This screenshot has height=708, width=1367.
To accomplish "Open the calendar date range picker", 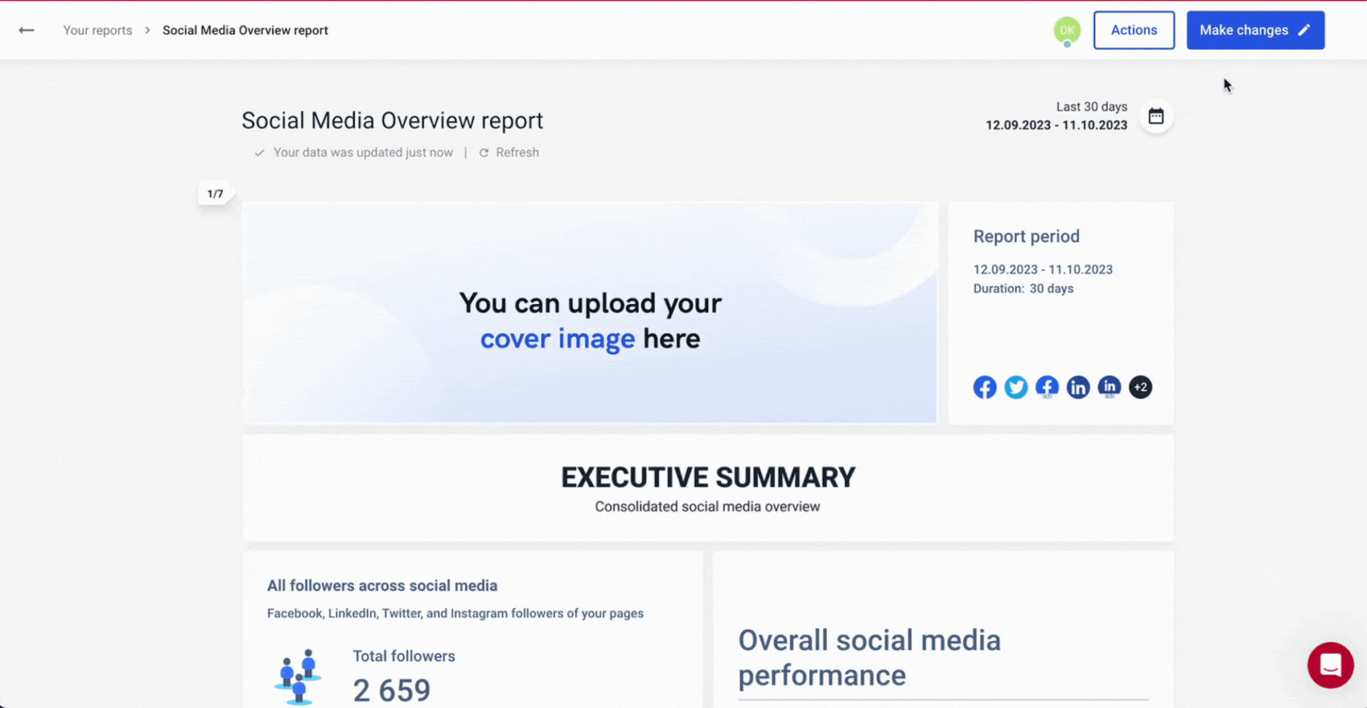I will pyautogui.click(x=1156, y=116).
